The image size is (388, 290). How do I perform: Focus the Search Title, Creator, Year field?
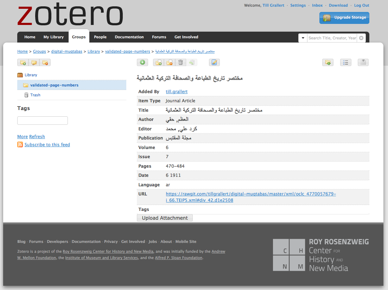332,38
